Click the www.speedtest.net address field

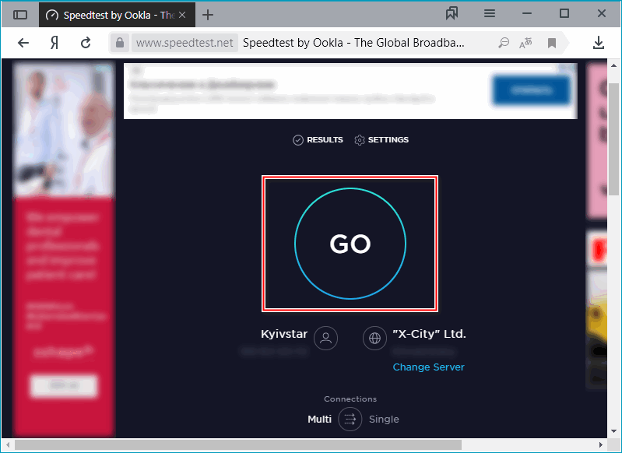(184, 43)
